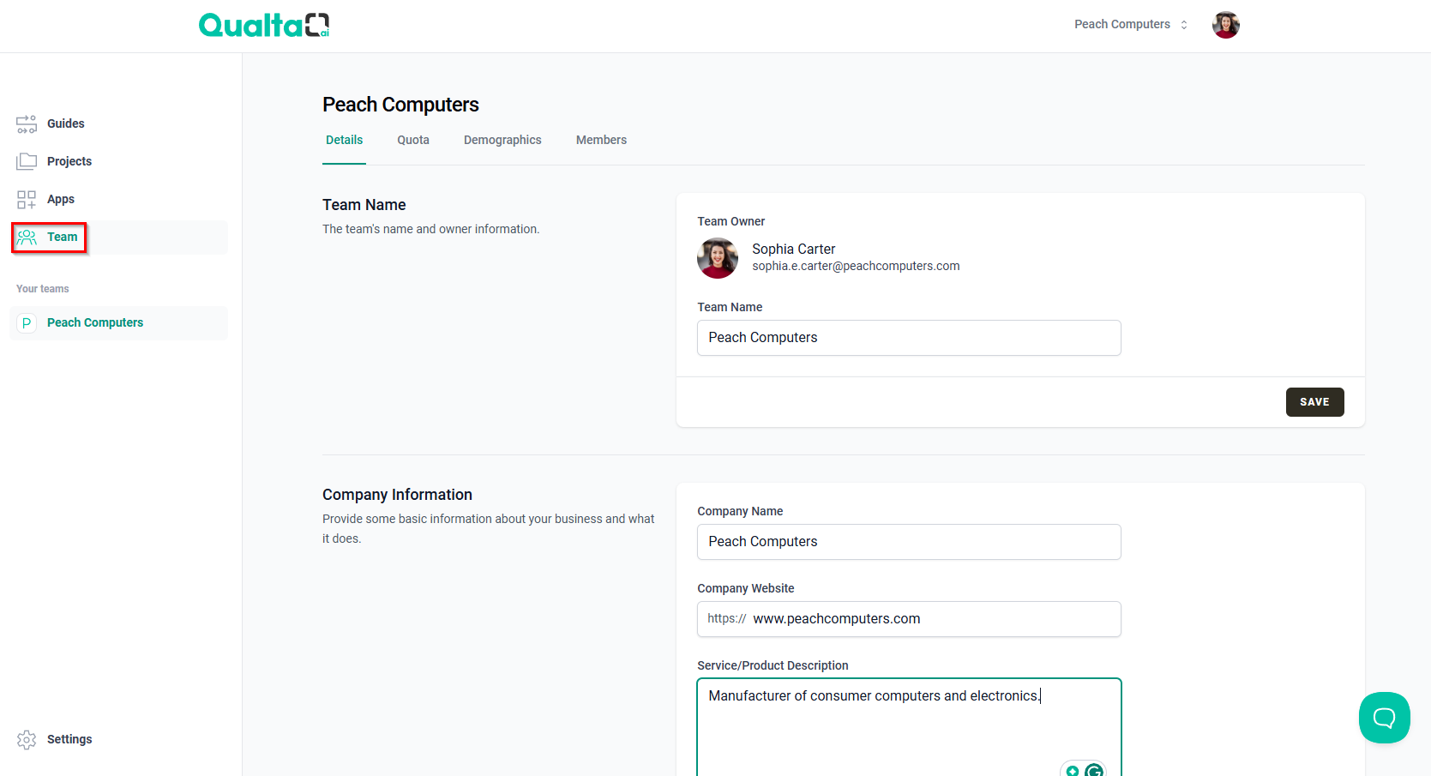Click the Team Name input field

tap(909, 338)
